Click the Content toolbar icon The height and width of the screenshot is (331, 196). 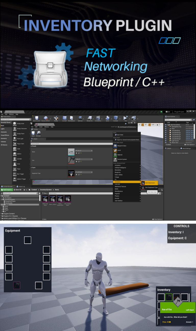pyautogui.click(x=65, y=119)
